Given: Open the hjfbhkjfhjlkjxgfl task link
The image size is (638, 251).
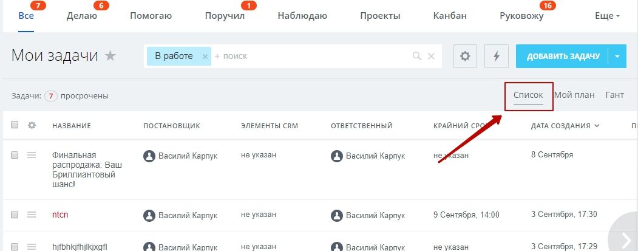Looking at the screenshot, I should pyautogui.click(x=80, y=247).
